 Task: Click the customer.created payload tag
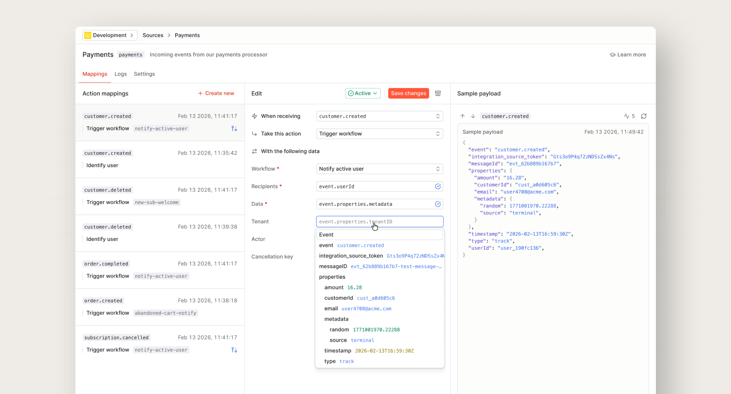point(505,116)
